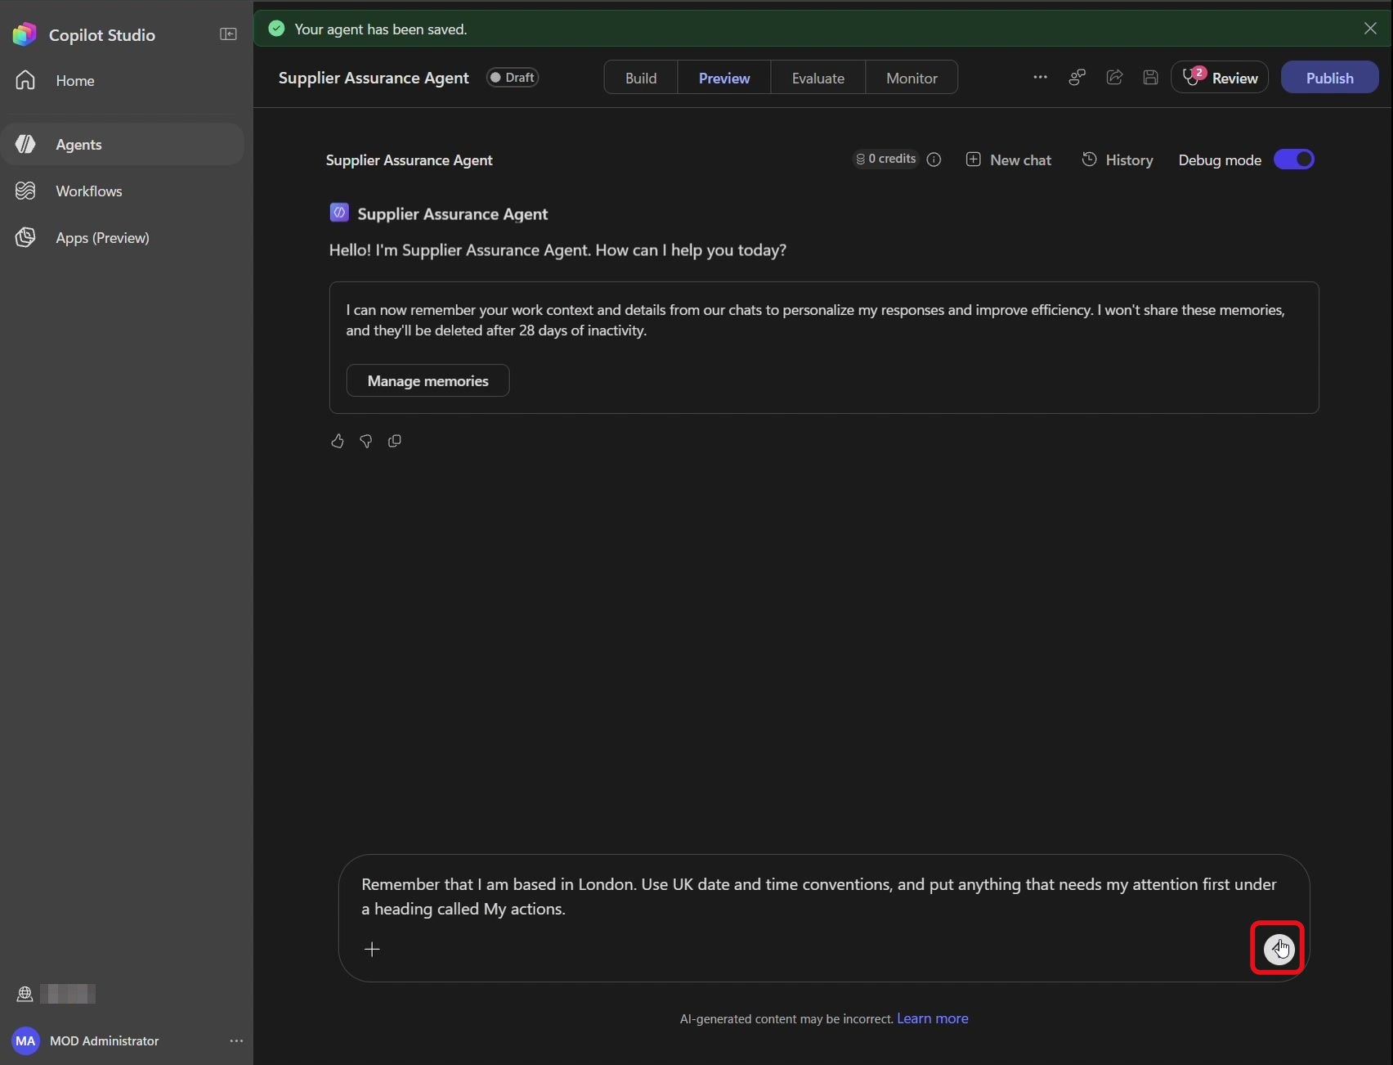Open the more options ellipsis in header
The width and height of the screenshot is (1393, 1065).
tap(1040, 77)
